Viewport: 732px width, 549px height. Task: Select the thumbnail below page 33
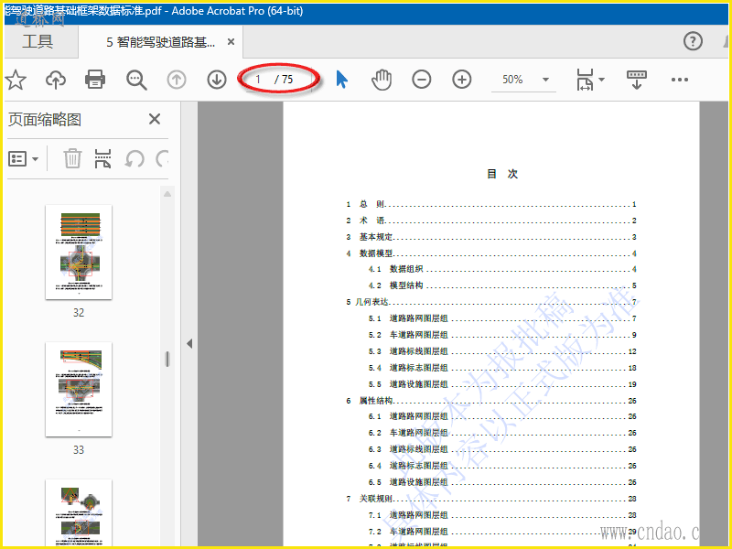pyautogui.click(x=79, y=512)
